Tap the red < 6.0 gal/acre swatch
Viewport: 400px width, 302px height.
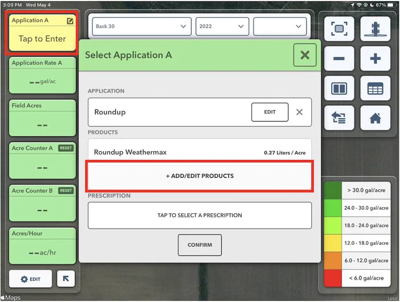click(x=333, y=278)
